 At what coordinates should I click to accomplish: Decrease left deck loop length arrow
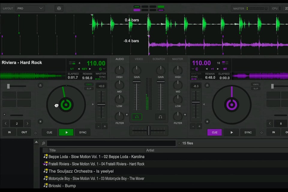[x=6, y=124]
